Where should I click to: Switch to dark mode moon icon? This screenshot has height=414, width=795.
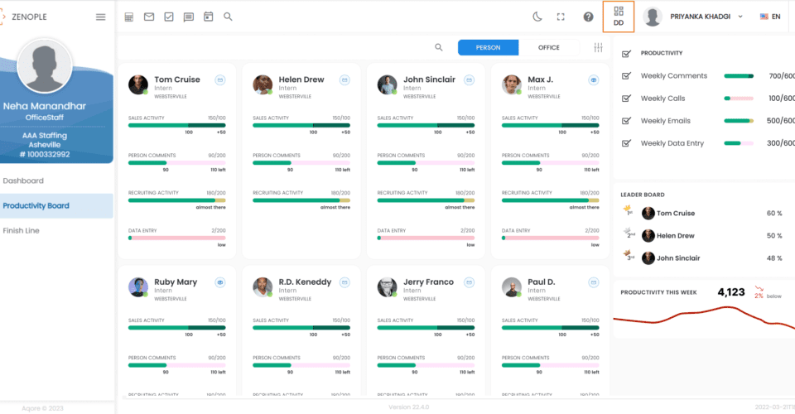pos(537,17)
